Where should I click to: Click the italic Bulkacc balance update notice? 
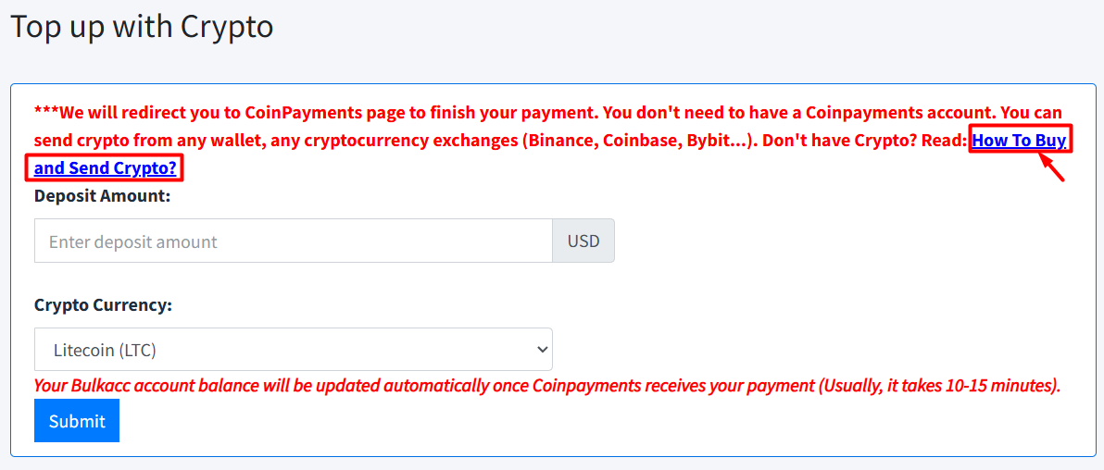(546, 385)
